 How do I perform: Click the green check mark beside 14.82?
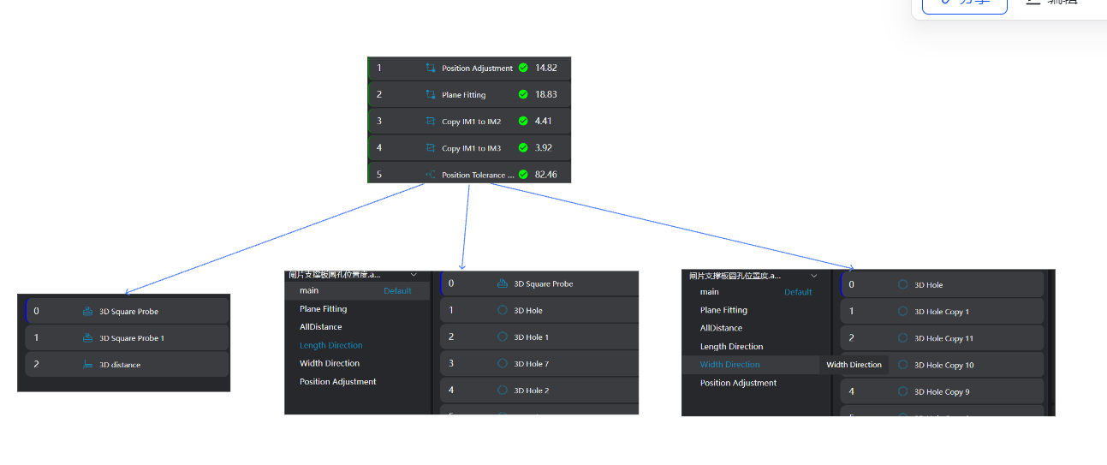(x=523, y=68)
